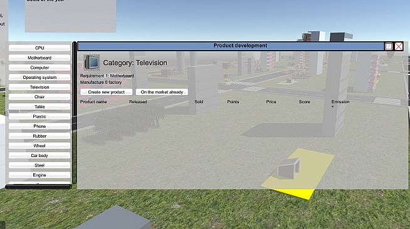The image size is (410, 229).
Task: Select the CPU category button
Action: 39,48
